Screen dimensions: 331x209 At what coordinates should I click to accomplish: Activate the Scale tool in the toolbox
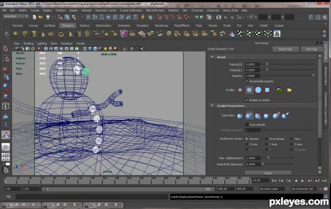[6, 96]
